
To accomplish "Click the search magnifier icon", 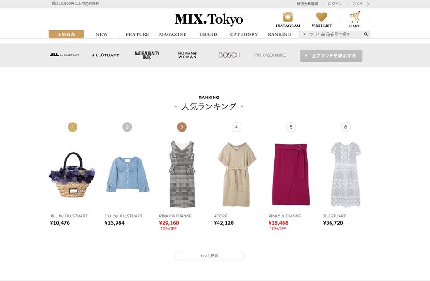I will click(366, 34).
